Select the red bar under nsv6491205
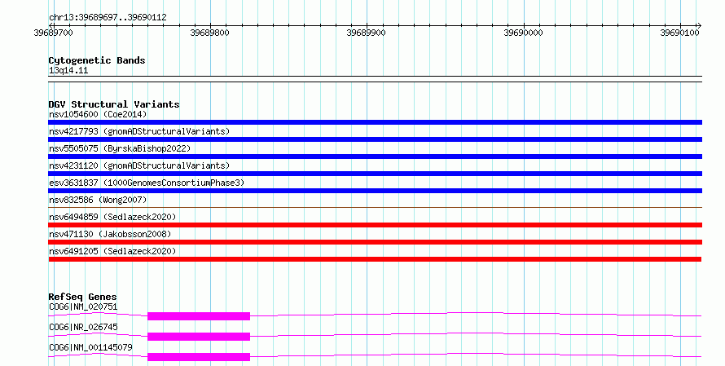 [x=375, y=259]
